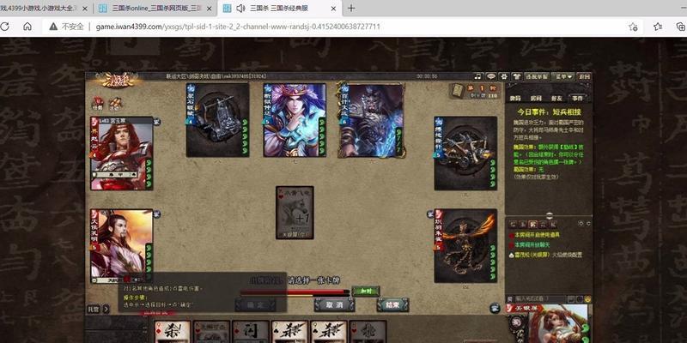The height and width of the screenshot is (343, 687).
Task: Click the 托管 auto-play button
Action: [x=94, y=309]
